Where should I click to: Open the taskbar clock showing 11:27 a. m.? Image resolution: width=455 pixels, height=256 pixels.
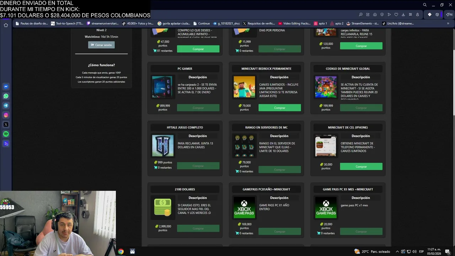pos(434,251)
